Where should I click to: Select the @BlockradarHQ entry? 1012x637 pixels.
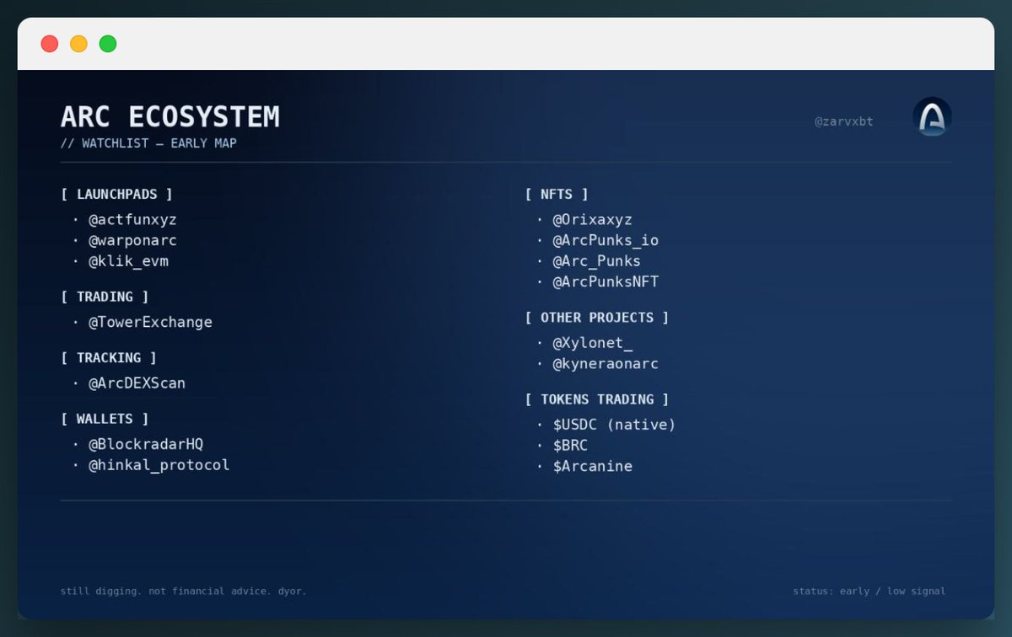pos(145,444)
